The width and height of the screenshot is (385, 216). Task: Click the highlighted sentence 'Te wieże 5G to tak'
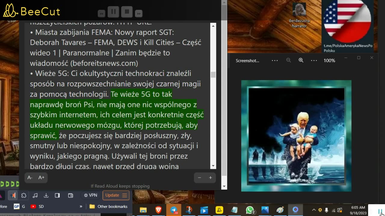coord(141,94)
